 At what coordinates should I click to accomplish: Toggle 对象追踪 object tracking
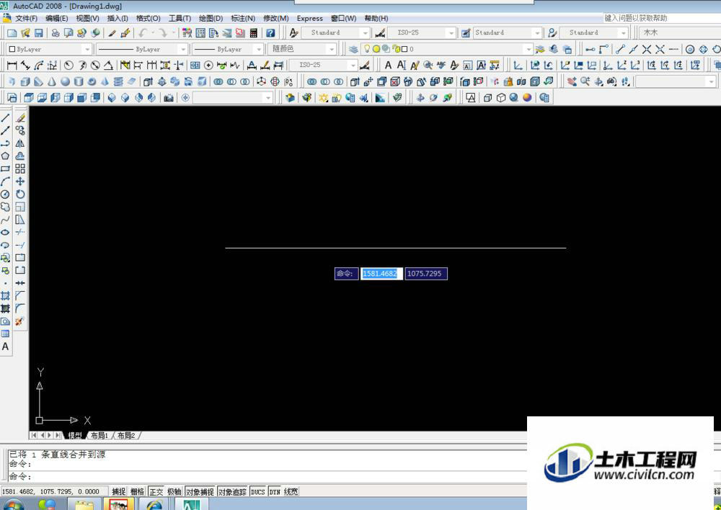coord(233,491)
